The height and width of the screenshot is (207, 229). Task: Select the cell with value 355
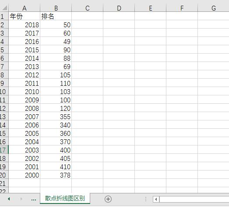click(x=56, y=116)
